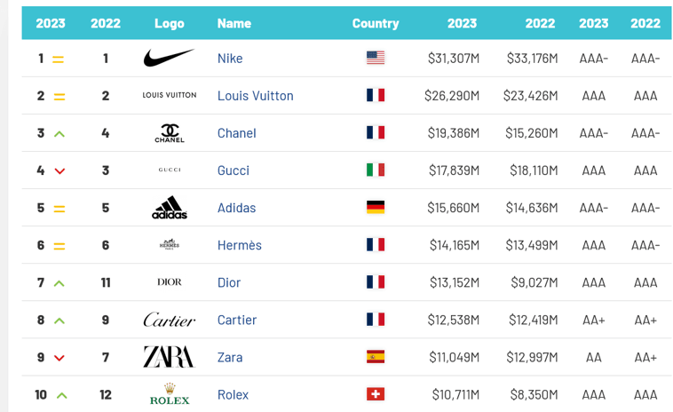Click the Switzerland flag icon

point(376,394)
